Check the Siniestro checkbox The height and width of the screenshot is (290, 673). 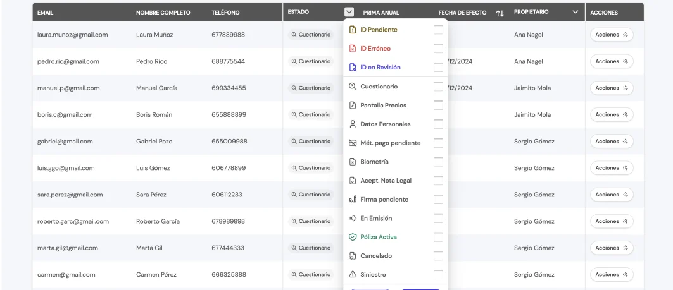click(x=438, y=275)
